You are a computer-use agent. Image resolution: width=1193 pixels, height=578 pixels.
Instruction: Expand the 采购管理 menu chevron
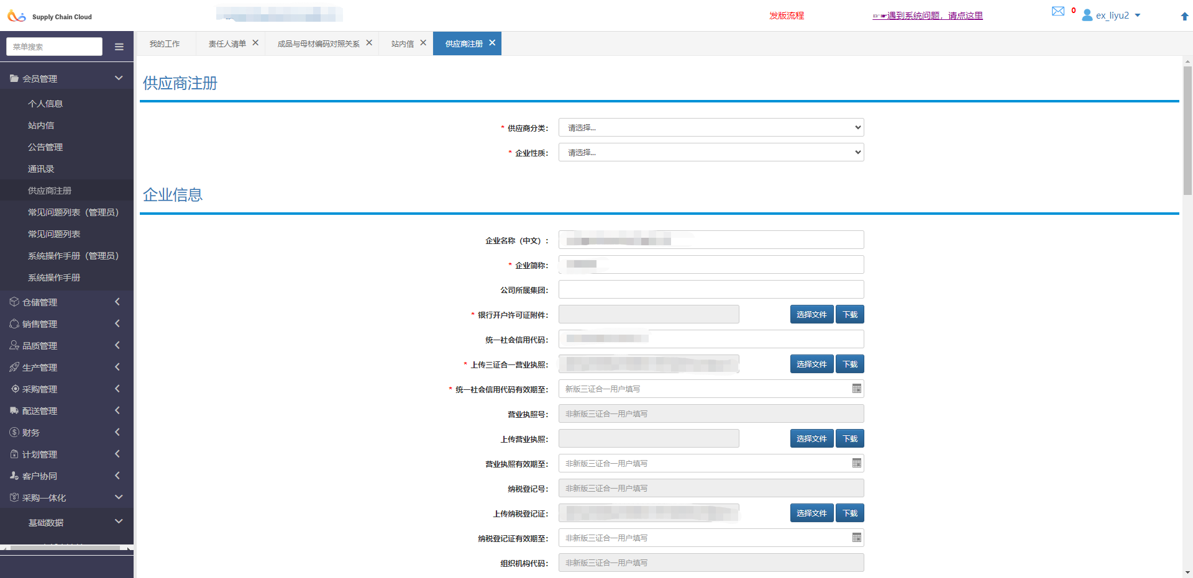click(117, 389)
